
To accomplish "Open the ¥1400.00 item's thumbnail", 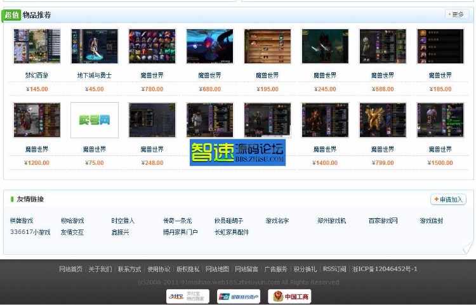I will pyautogui.click(x=325, y=120).
